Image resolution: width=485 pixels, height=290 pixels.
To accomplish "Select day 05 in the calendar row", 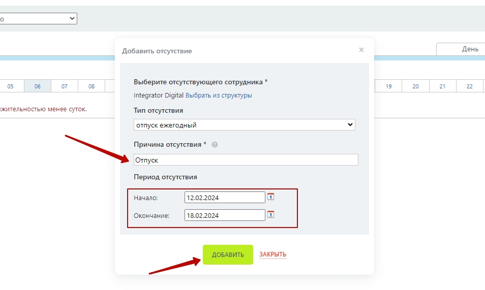I will [11, 86].
